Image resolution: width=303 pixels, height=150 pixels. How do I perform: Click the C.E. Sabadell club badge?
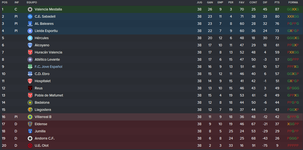point(30,17)
